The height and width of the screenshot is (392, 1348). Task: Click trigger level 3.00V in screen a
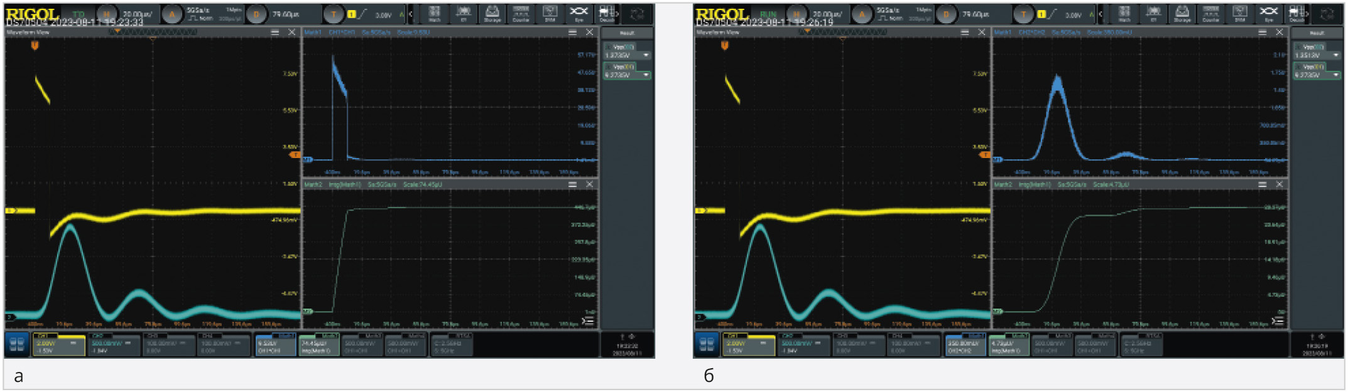point(383,14)
